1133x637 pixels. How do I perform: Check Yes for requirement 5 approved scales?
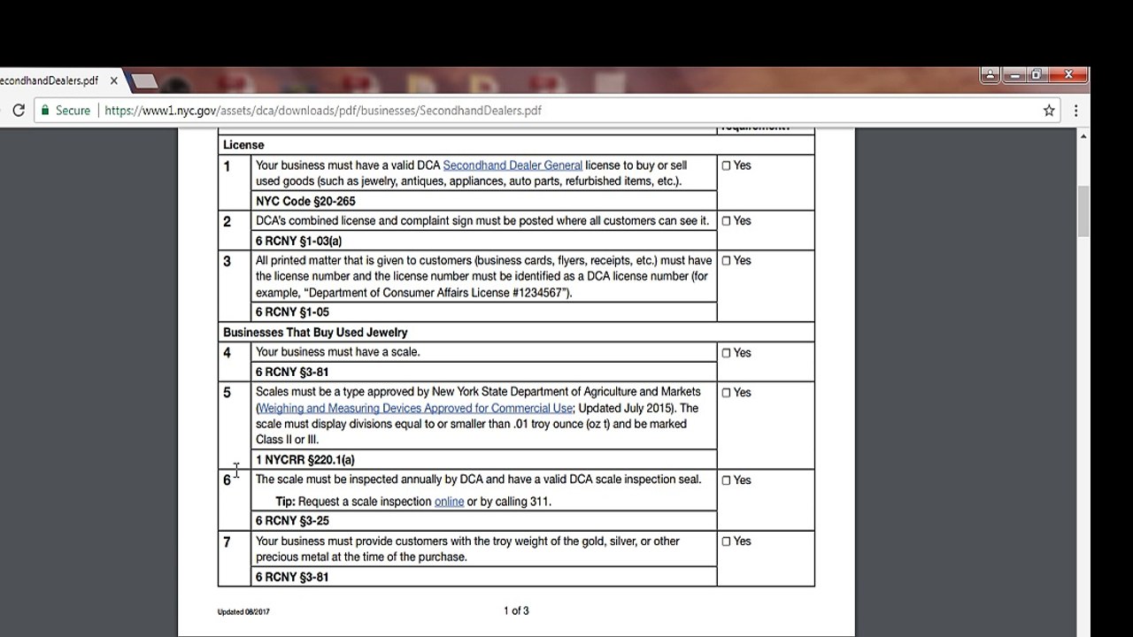pos(726,393)
